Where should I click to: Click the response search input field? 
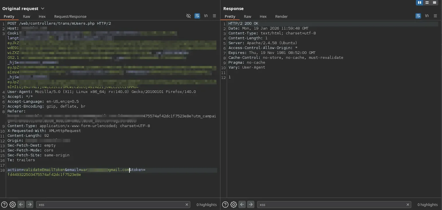tap(330, 205)
